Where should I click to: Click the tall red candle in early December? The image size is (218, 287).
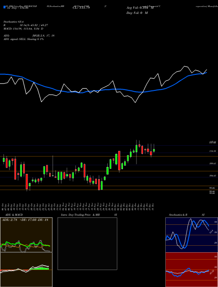click(x=119, y=160)
